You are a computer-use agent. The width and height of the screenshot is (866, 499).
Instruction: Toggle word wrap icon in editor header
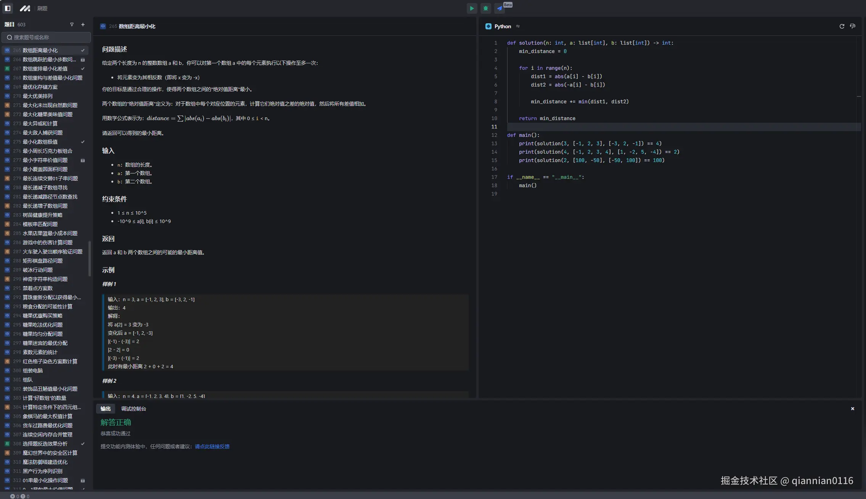(x=853, y=26)
